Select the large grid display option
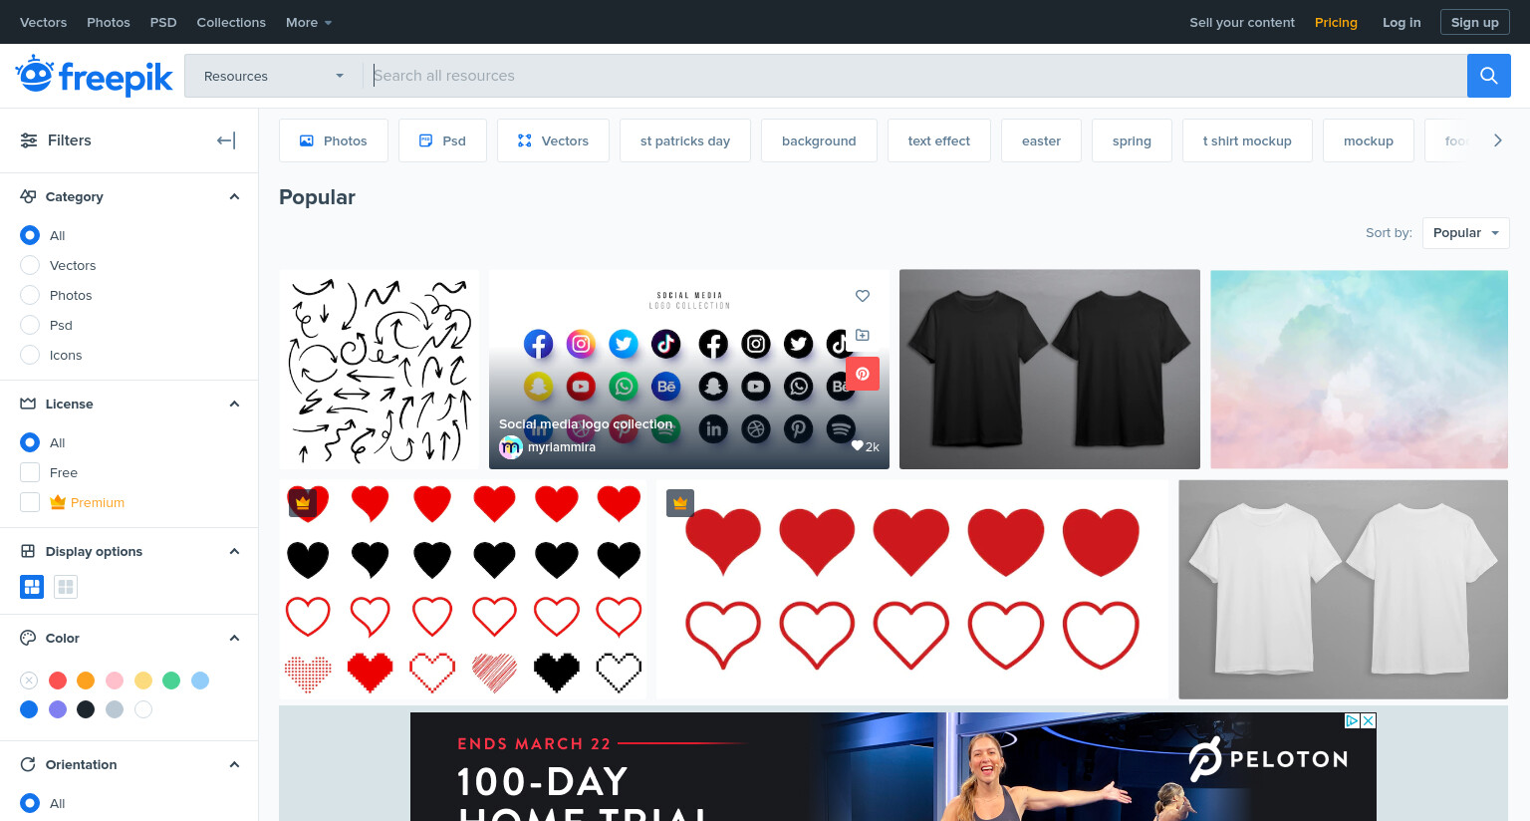 click(x=32, y=587)
